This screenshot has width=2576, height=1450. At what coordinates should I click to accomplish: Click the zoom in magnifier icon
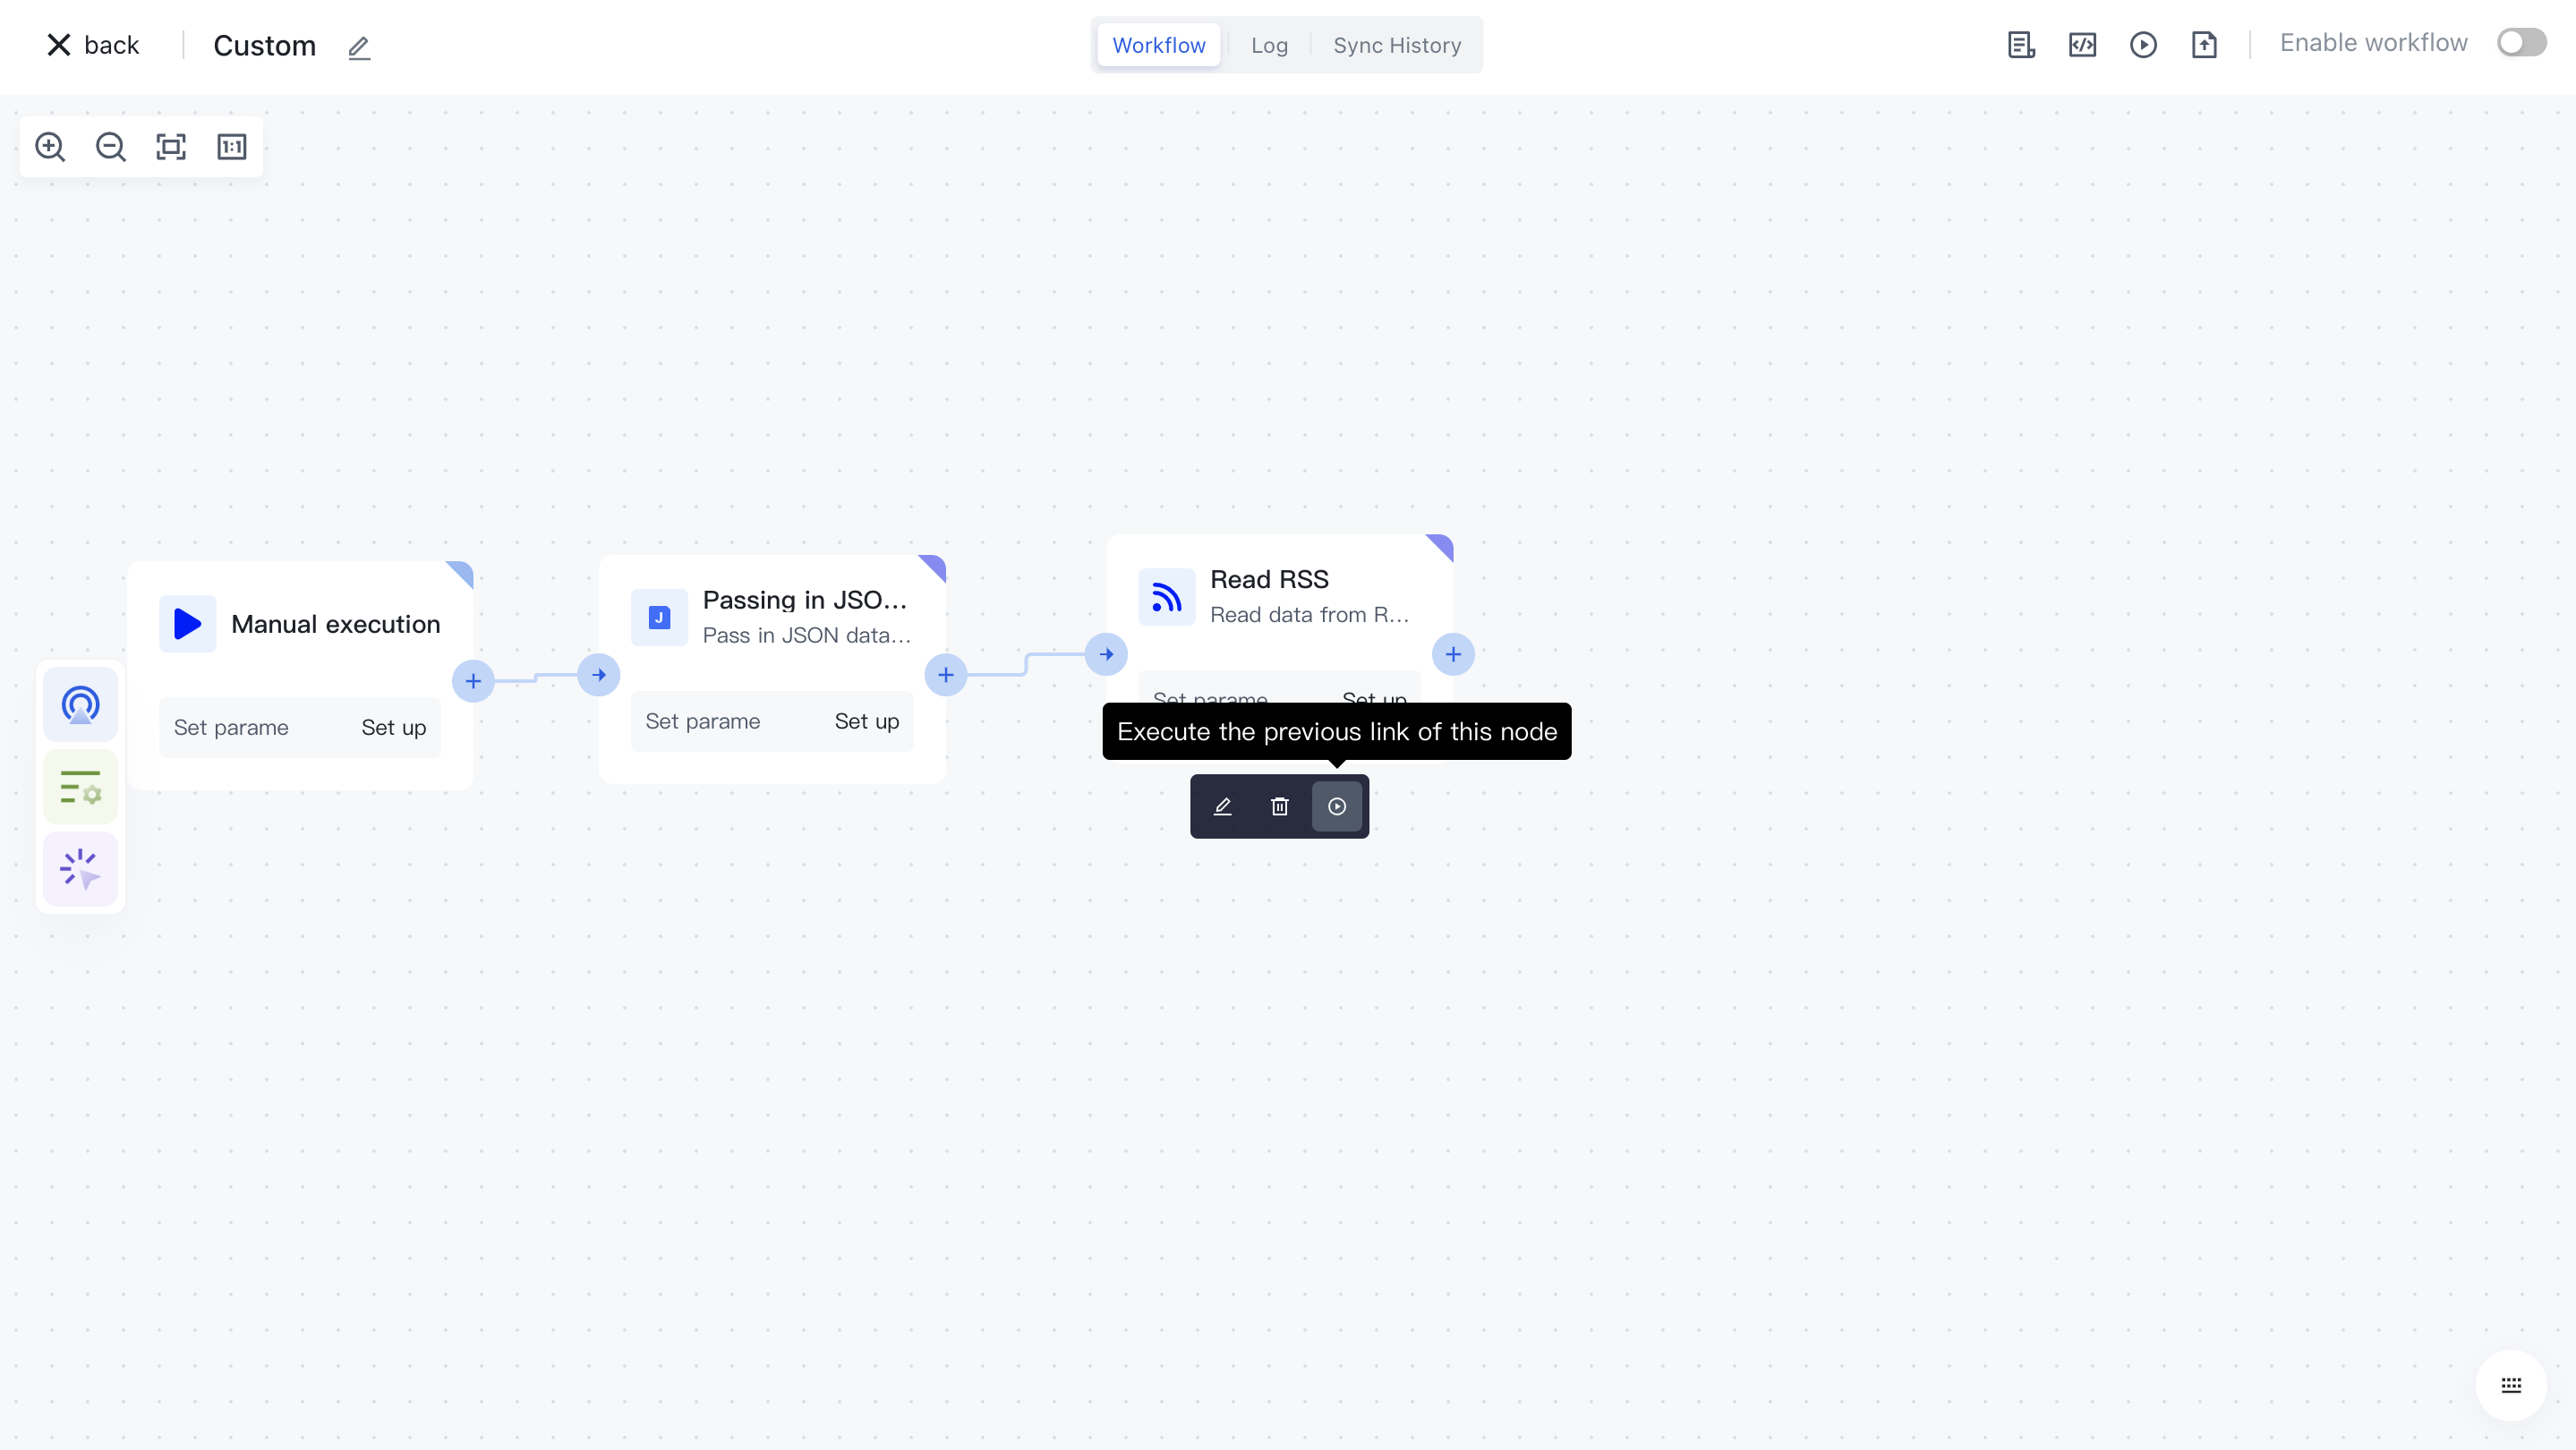(x=50, y=147)
